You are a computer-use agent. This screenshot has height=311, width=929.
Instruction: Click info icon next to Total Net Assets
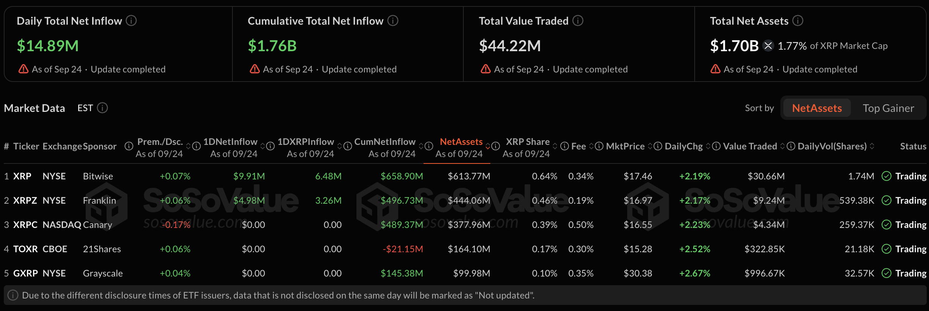click(x=798, y=20)
